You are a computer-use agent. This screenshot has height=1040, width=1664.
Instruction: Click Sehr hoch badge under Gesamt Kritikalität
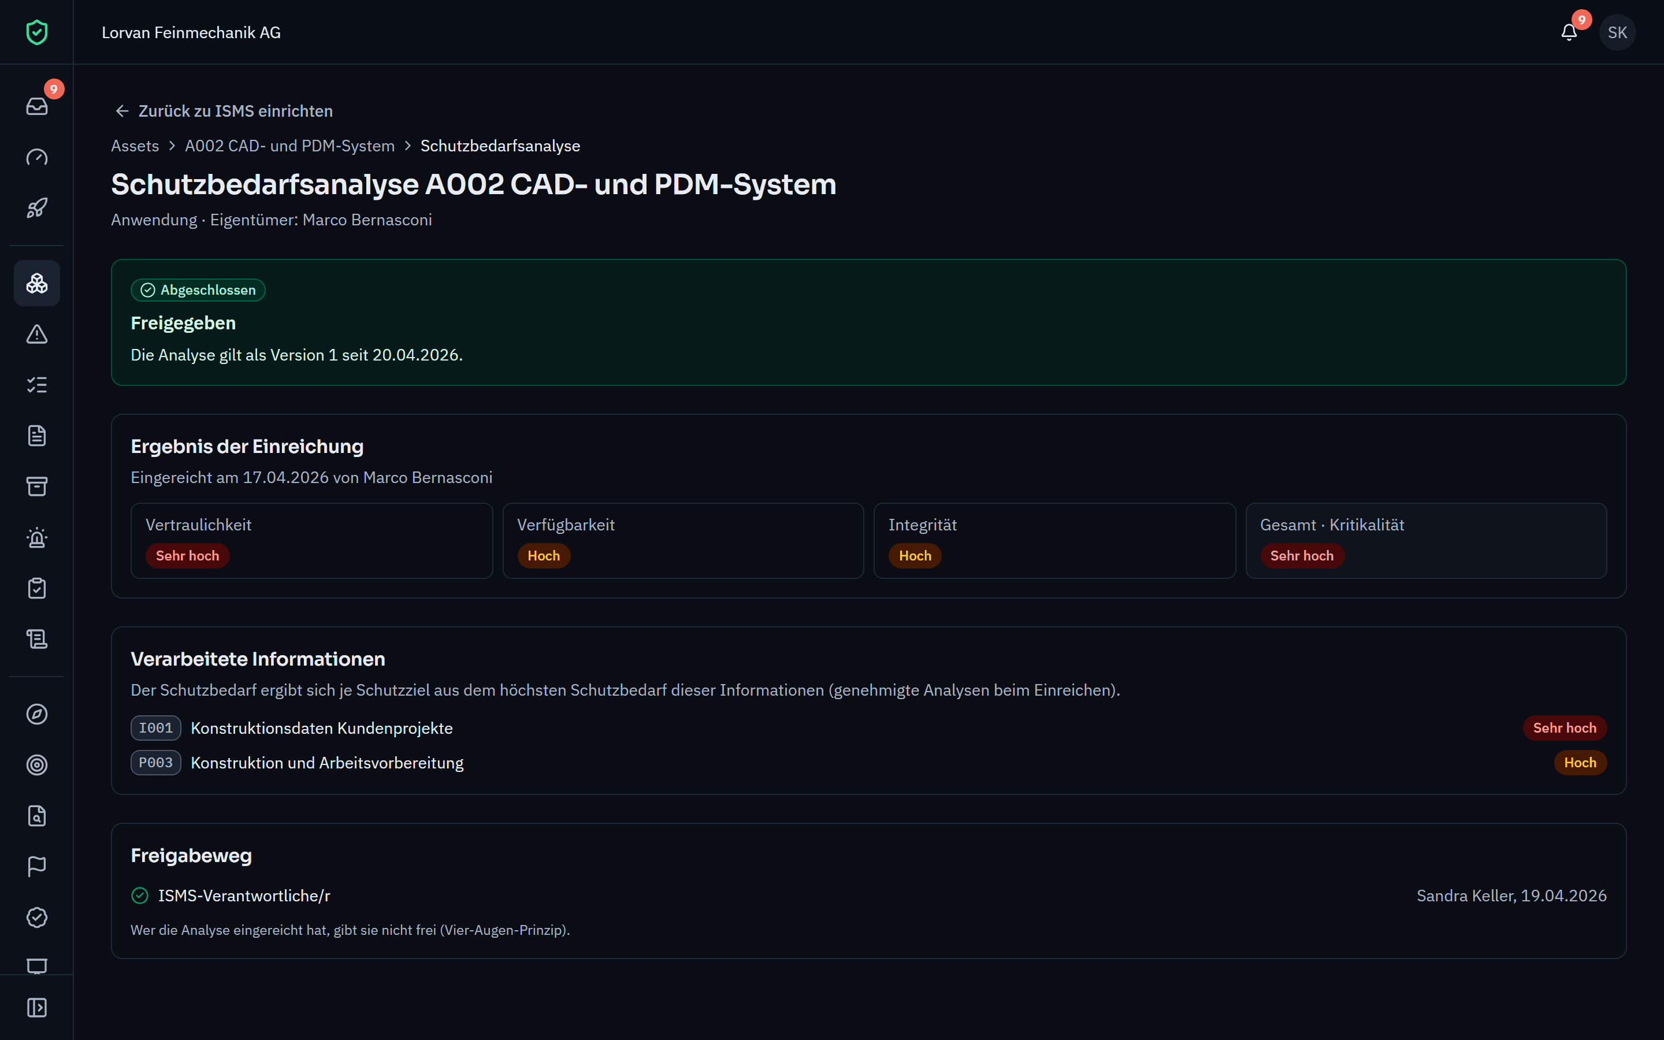(1302, 556)
